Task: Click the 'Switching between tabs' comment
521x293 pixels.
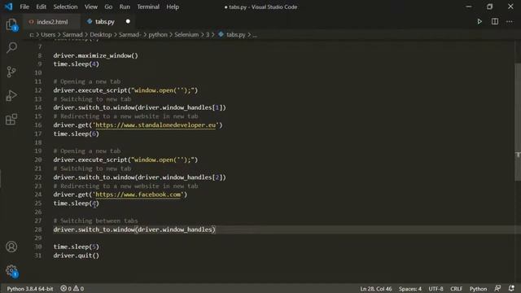Action: [95, 221]
